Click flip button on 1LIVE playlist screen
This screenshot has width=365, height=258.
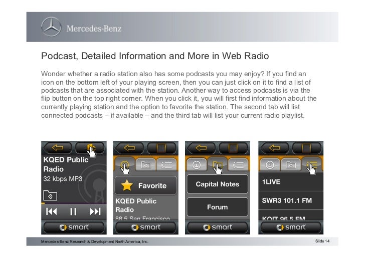tap(307, 148)
